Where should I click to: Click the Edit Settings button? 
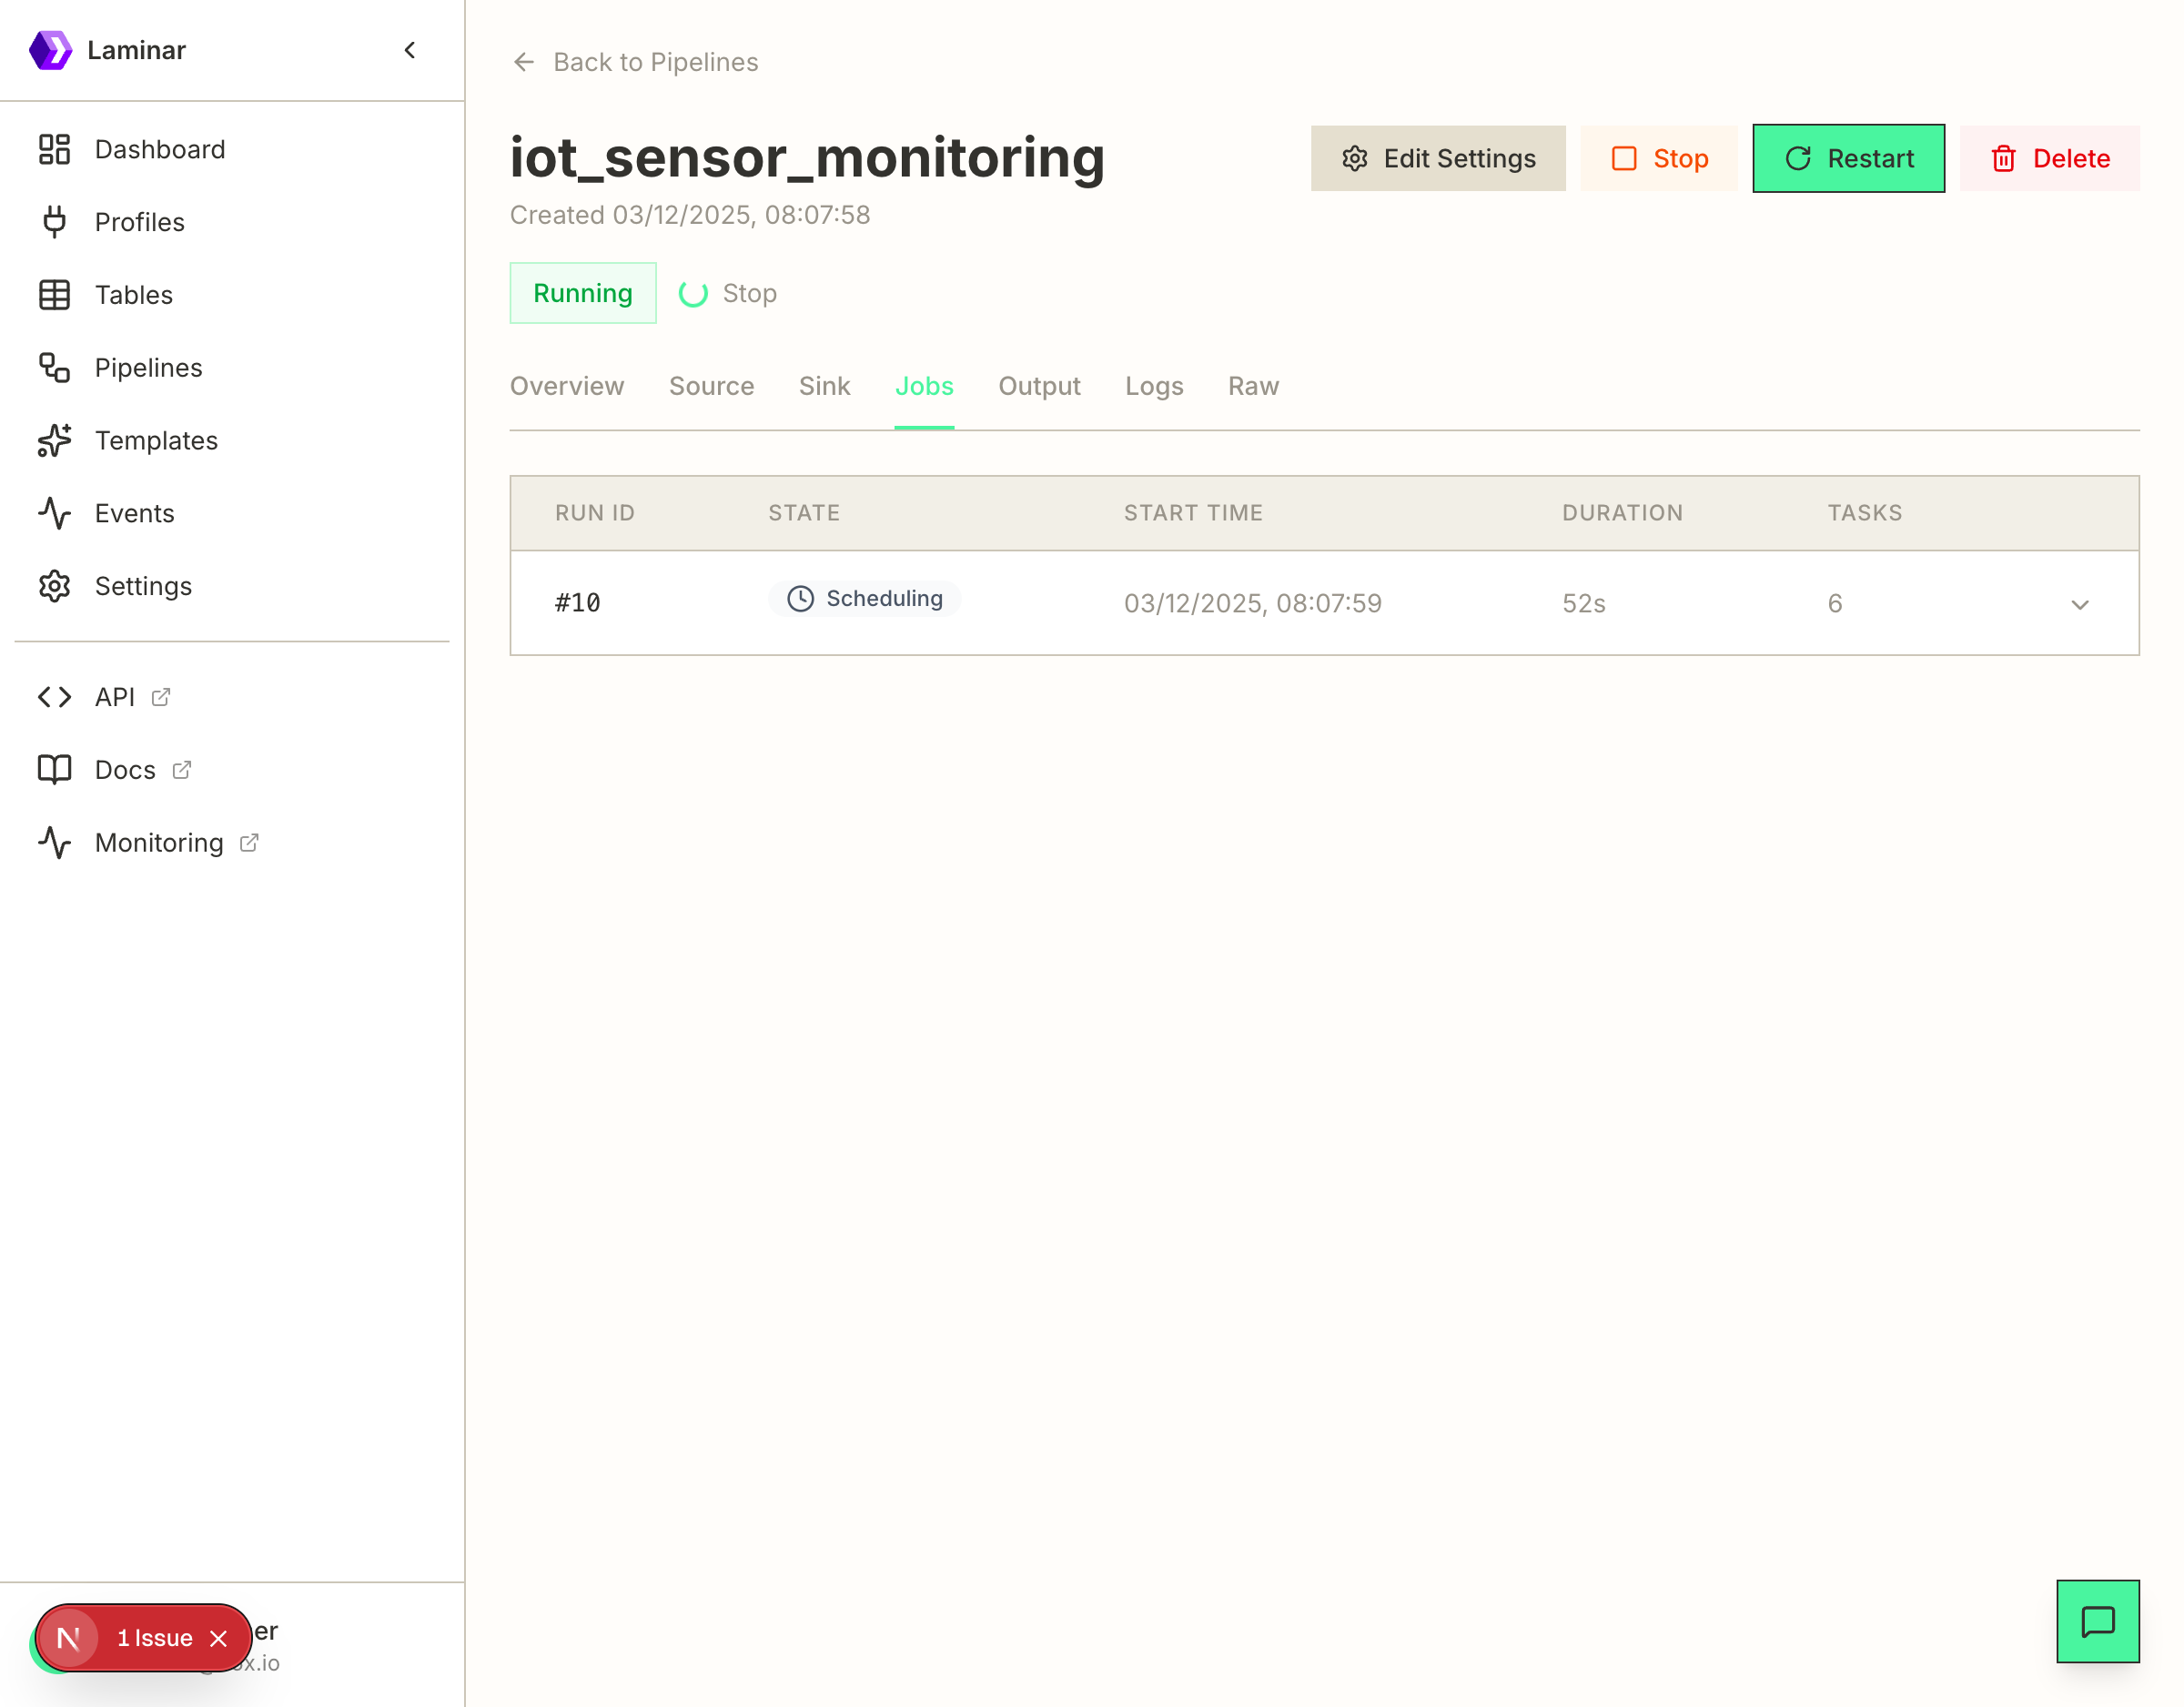tap(1437, 158)
